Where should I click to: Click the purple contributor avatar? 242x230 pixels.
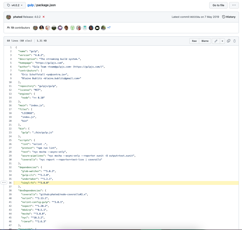point(60,28)
